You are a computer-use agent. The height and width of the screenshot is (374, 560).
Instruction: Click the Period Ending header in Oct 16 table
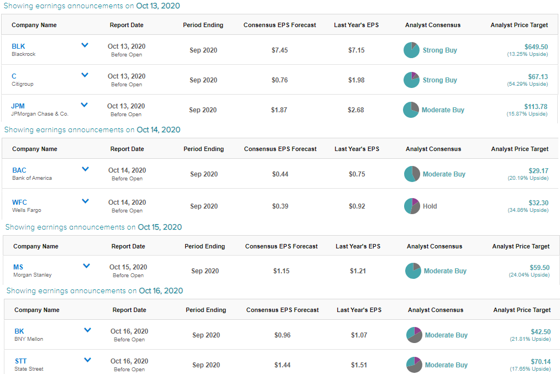click(206, 310)
